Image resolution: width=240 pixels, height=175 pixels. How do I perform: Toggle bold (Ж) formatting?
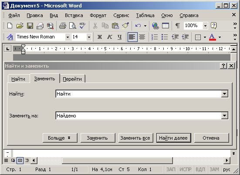100,37
